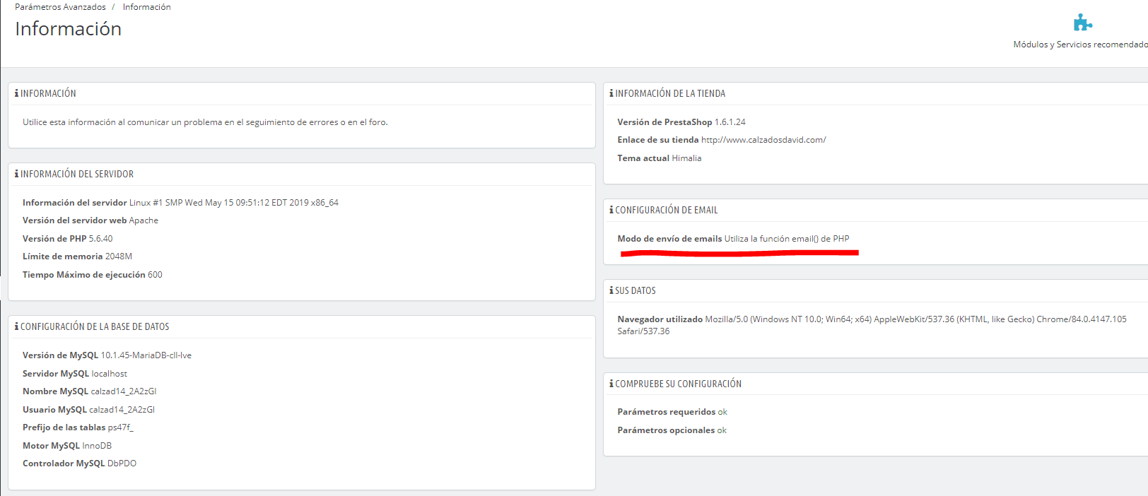Viewport: 1148px width, 496px height.
Task: Click the SUS DATOS panel heading
Action: coord(635,290)
